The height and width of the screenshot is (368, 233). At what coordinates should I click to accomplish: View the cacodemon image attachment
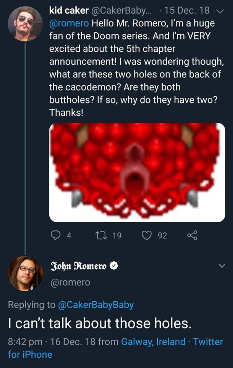[137, 172]
